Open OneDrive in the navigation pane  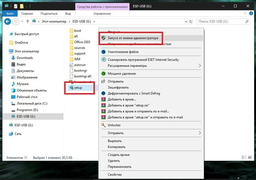coord(21,43)
